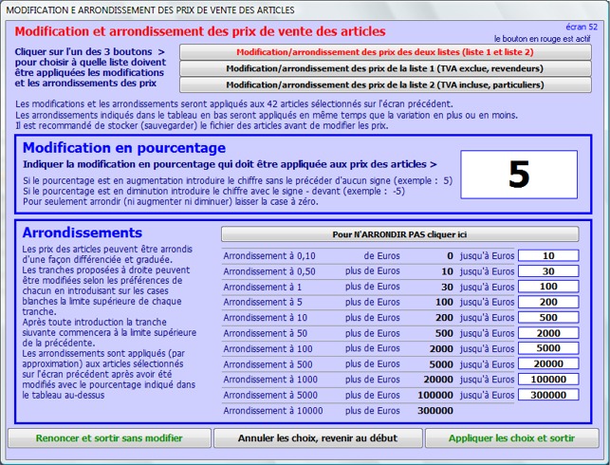This screenshot has height=465, width=610.
Task: Click 'Renoncer et sortir sans modifier' button
Action: click(109, 438)
